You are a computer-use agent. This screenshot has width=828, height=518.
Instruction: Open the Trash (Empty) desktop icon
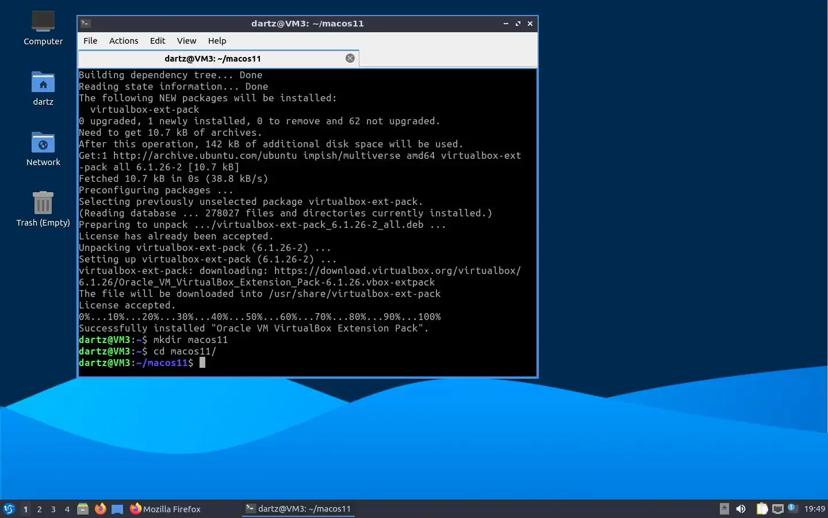[43, 210]
